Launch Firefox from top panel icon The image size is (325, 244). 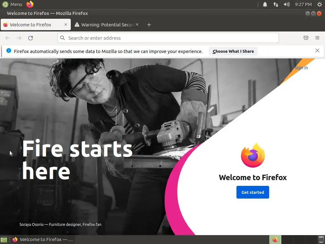[x=30, y=4]
